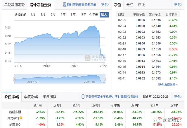Click the 天天基金 watermark logo on the chart
This screenshot has width=187, height=128.
tap(95, 58)
